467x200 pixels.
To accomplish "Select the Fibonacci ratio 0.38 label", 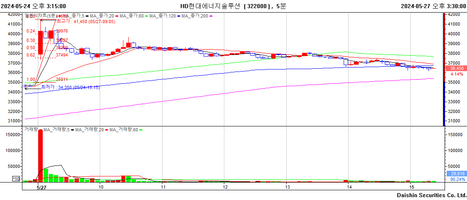I will coord(31,40).
